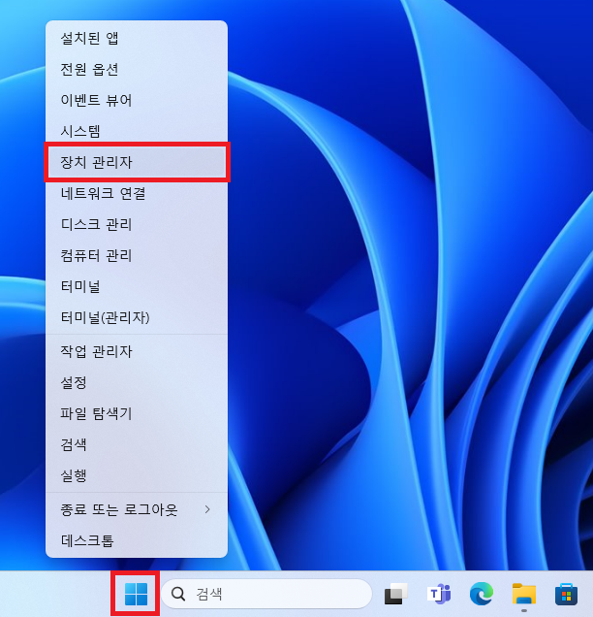The image size is (593, 617).
Task: Open 장치 관리자 (Device Manager)
Action: tap(137, 162)
